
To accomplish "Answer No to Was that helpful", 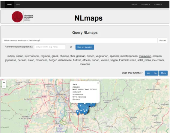I will 155,73.
